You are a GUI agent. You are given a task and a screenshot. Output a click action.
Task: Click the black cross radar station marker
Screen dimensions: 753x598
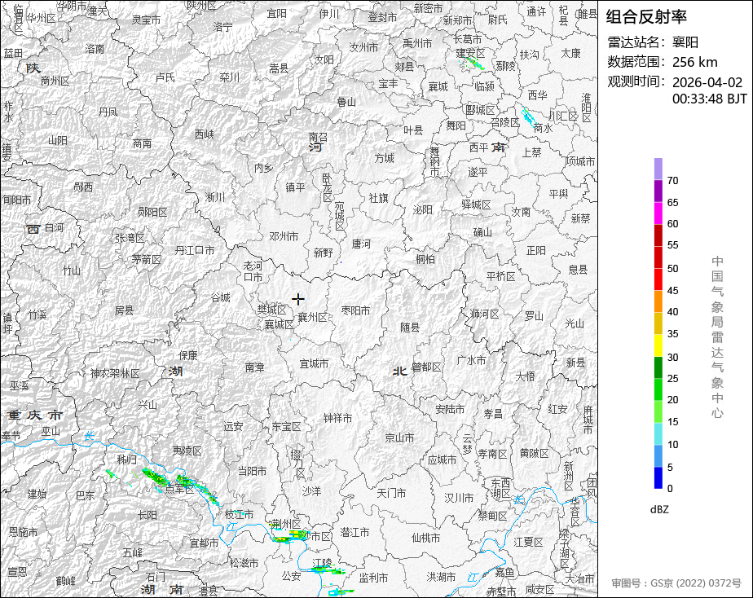pyautogui.click(x=297, y=300)
